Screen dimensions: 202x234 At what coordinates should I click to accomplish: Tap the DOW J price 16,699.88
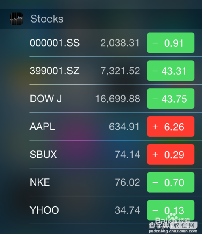tap(118, 99)
